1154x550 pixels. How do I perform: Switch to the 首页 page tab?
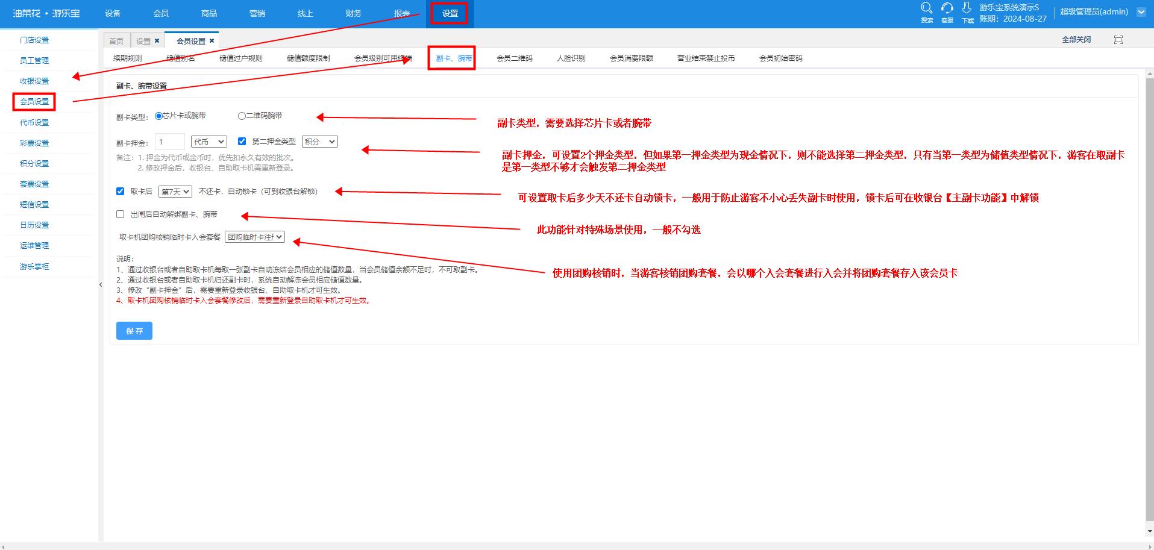116,41
